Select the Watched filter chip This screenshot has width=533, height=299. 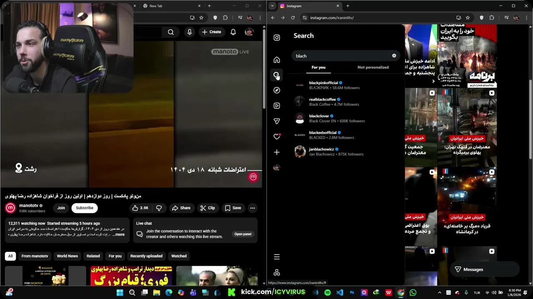179,256
